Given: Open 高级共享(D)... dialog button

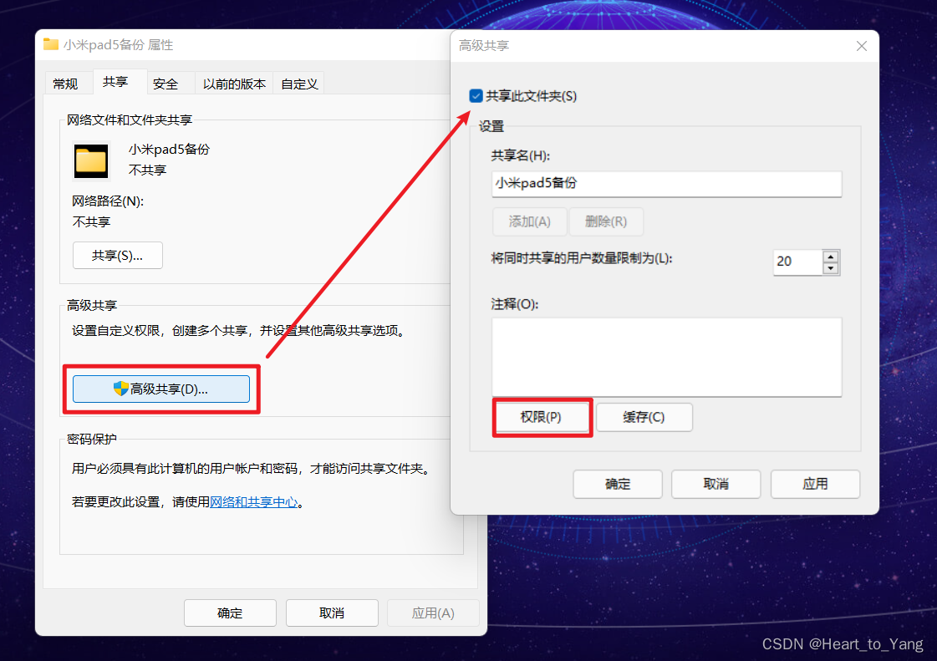Looking at the screenshot, I should 161,389.
